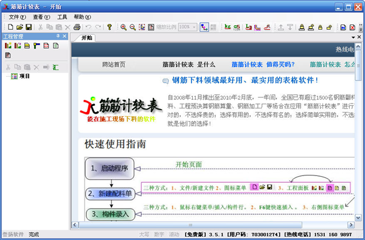Open the 文件(F) menu

point(17,17)
